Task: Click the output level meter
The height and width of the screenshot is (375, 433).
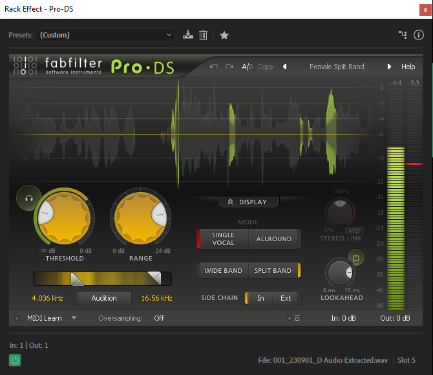Action: click(x=396, y=198)
